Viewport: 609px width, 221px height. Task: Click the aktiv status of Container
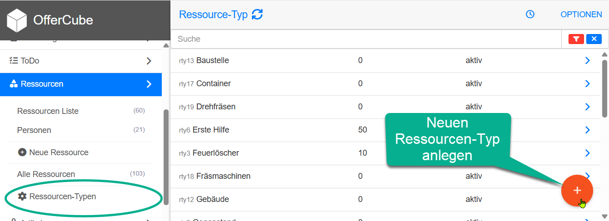click(474, 83)
